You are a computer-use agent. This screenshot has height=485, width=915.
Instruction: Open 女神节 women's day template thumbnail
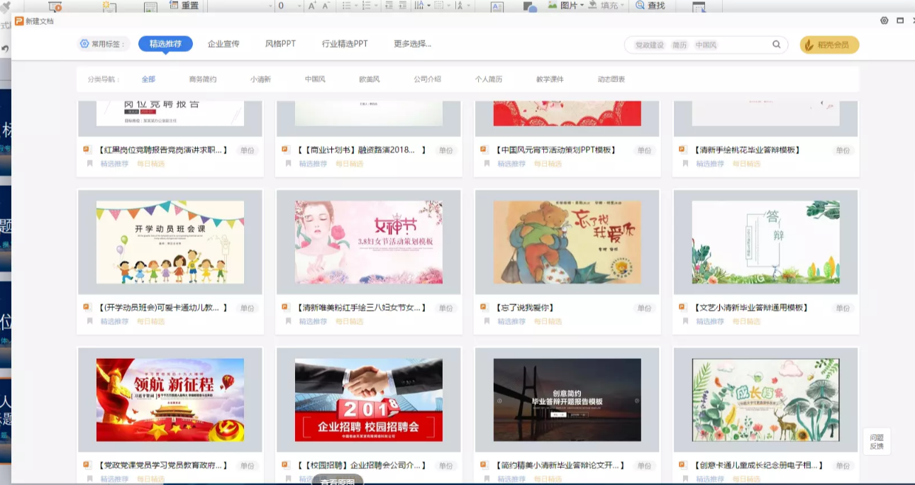pos(368,242)
